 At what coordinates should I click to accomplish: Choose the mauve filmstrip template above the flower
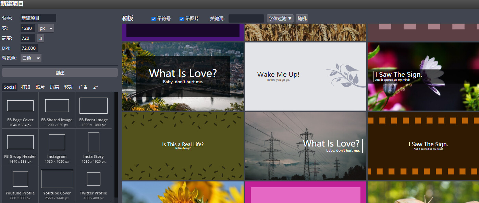click(423, 32)
